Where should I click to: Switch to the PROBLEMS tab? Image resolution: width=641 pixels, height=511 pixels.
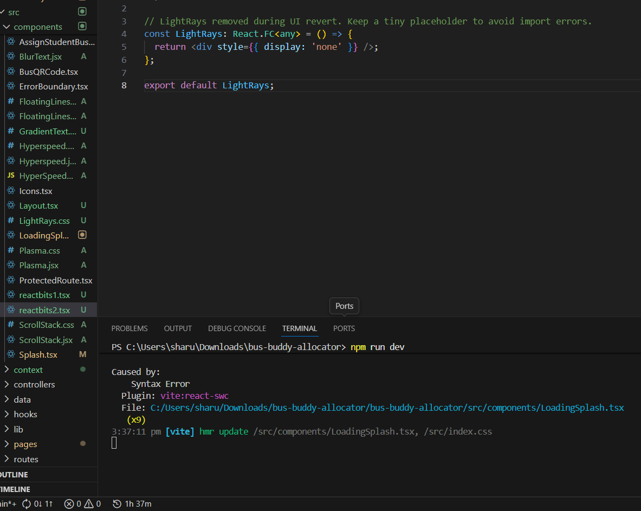tap(130, 328)
